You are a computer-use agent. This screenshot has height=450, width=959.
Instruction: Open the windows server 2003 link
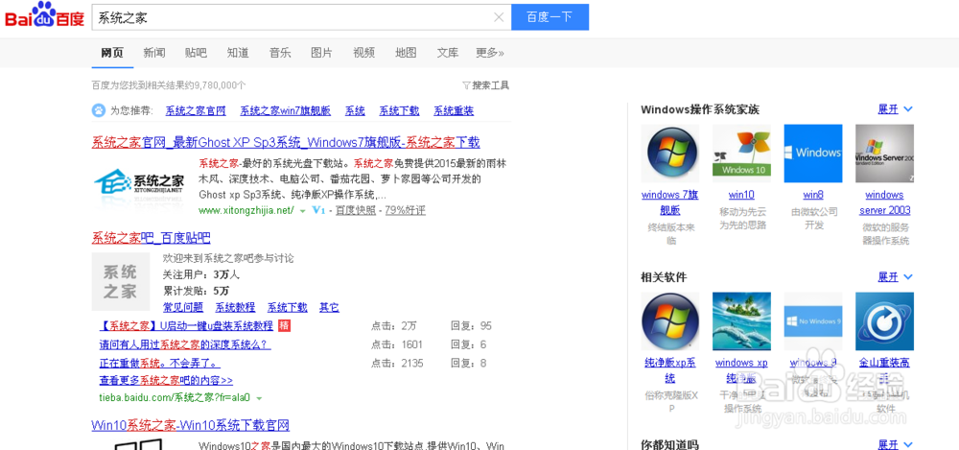pos(884,202)
